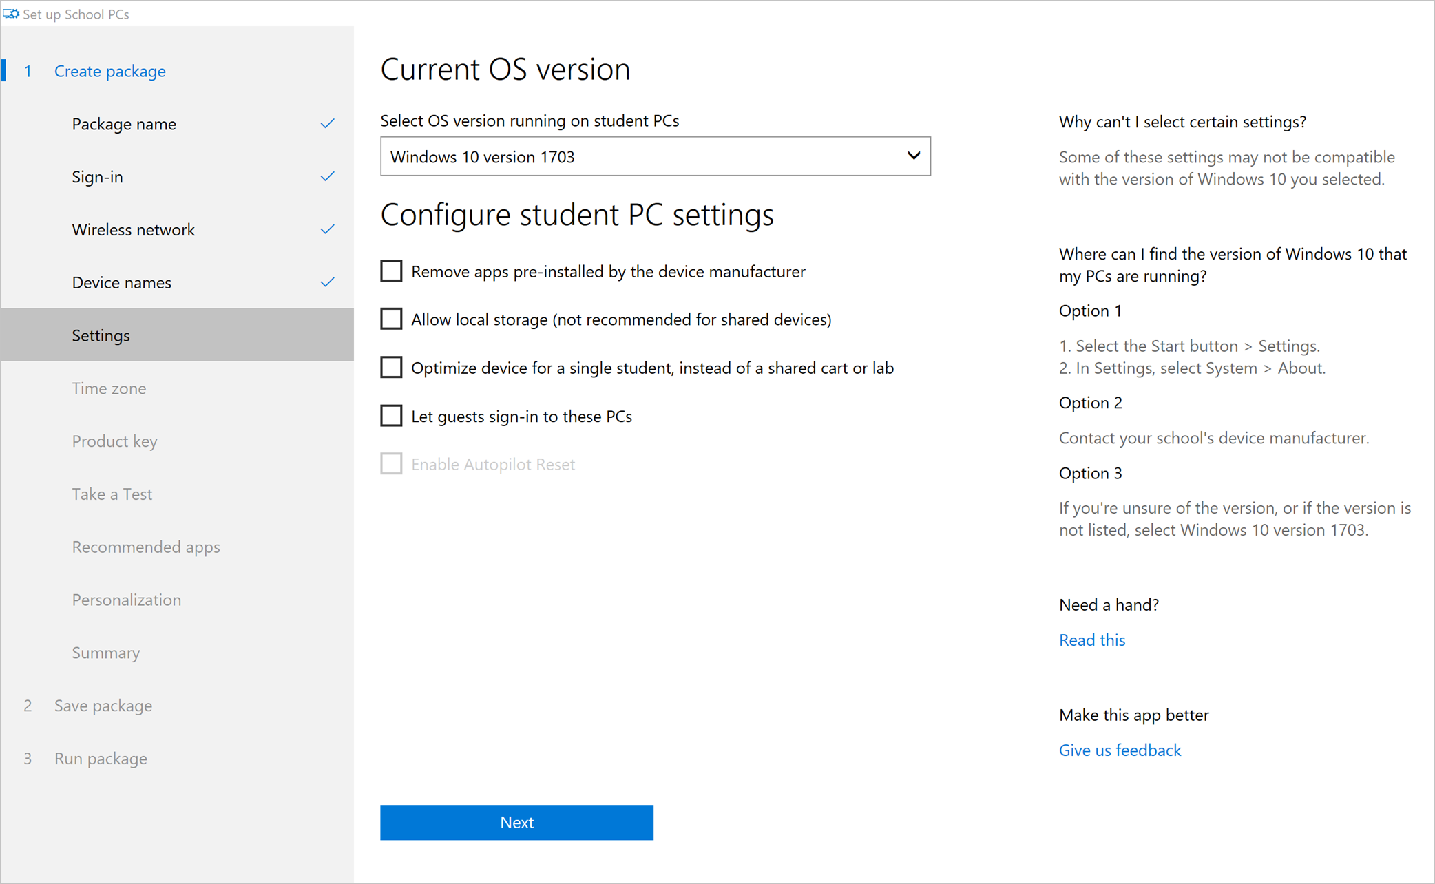Image resolution: width=1435 pixels, height=884 pixels.
Task: Check the Allow local storage option
Action: pos(391,319)
